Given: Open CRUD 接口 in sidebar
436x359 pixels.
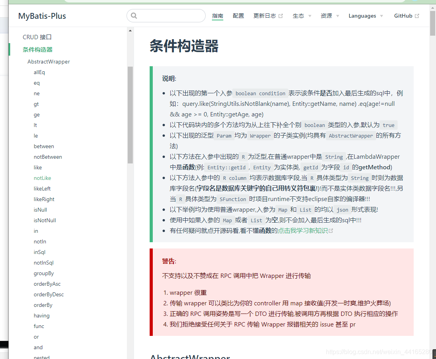Looking at the screenshot, I should click(37, 37).
